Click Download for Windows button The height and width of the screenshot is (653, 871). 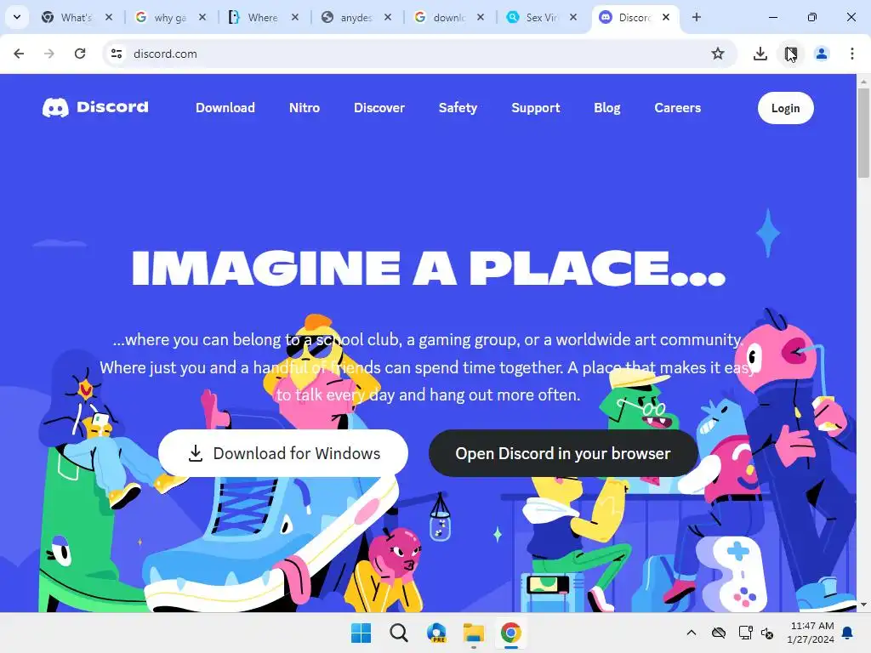pos(283,453)
